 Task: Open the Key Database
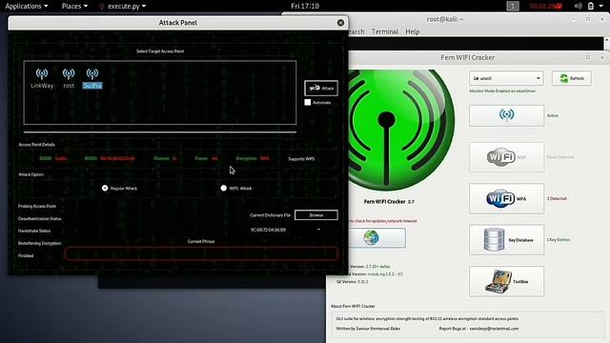pos(506,240)
